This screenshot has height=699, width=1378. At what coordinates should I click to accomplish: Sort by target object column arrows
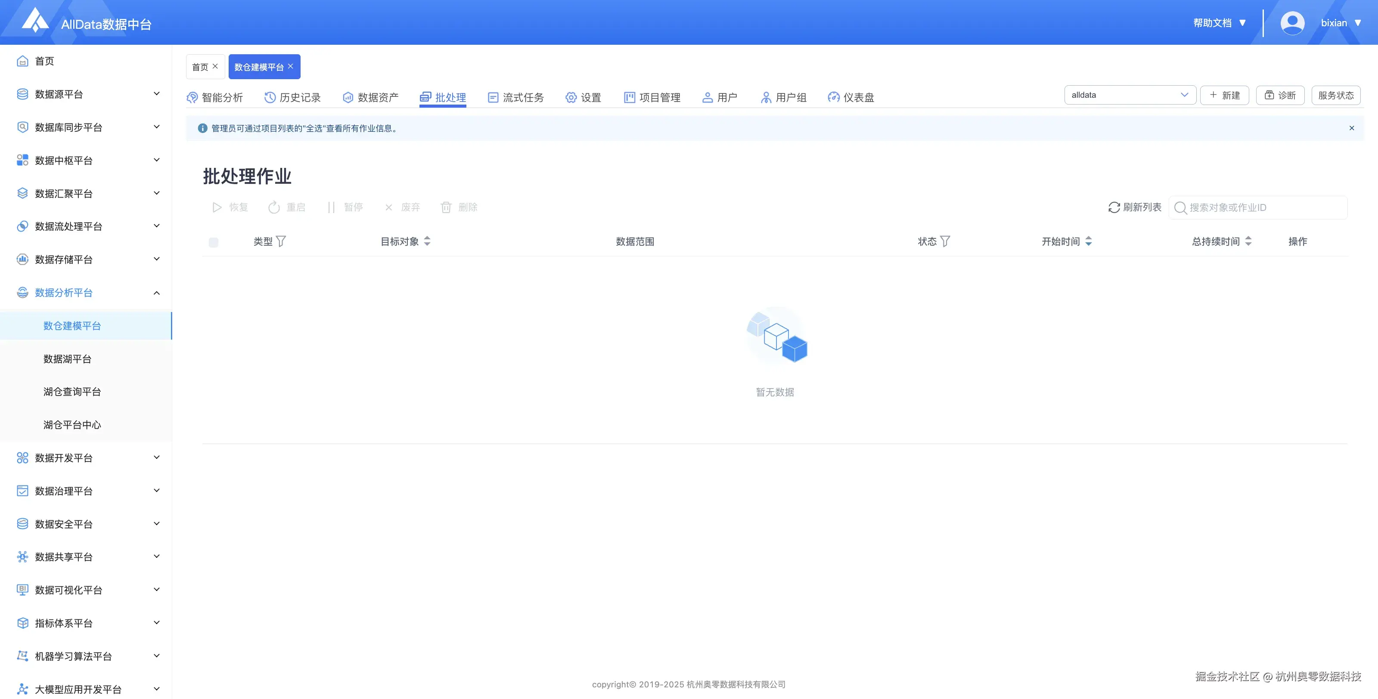coord(427,241)
